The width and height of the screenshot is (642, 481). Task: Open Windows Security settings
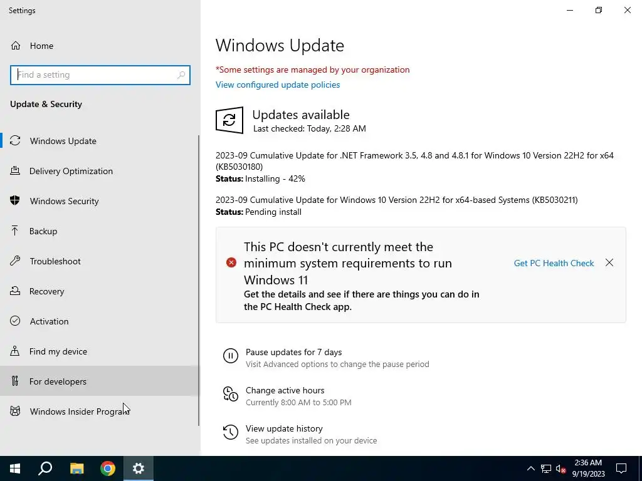pos(100,201)
